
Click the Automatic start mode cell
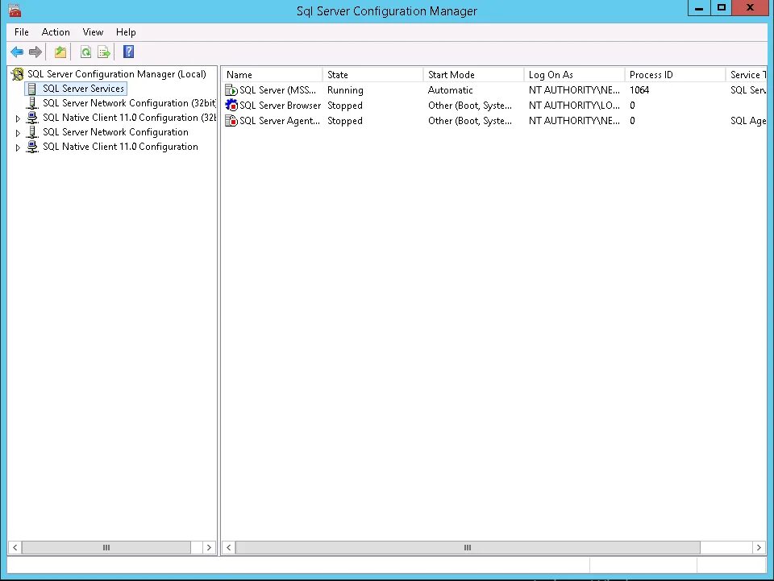tap(450, 90)
